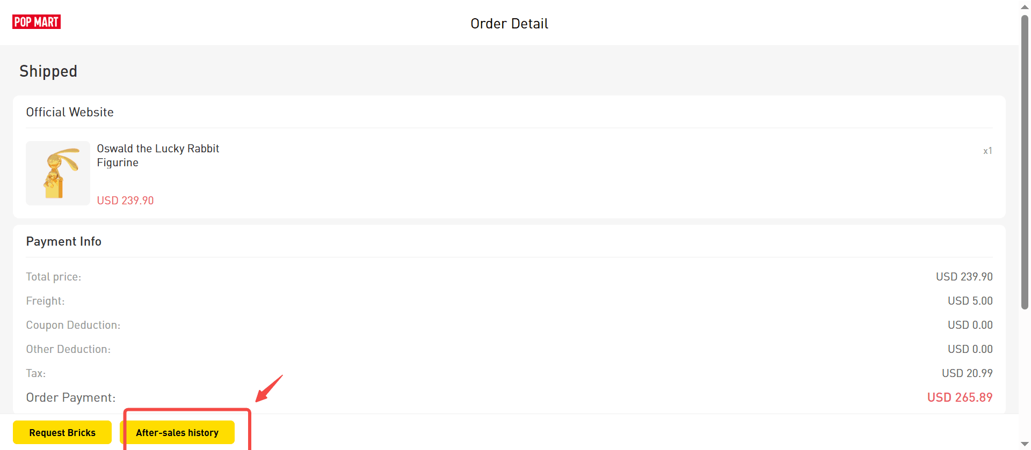Open After-sales history
1031x450 pixels.
pos(177,432)
